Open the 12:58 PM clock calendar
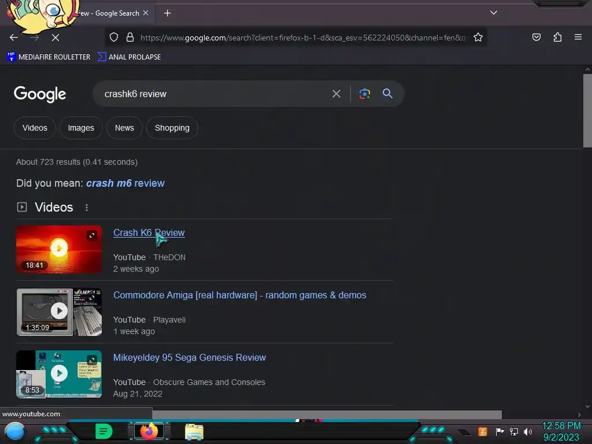 (x=561, y=431)
